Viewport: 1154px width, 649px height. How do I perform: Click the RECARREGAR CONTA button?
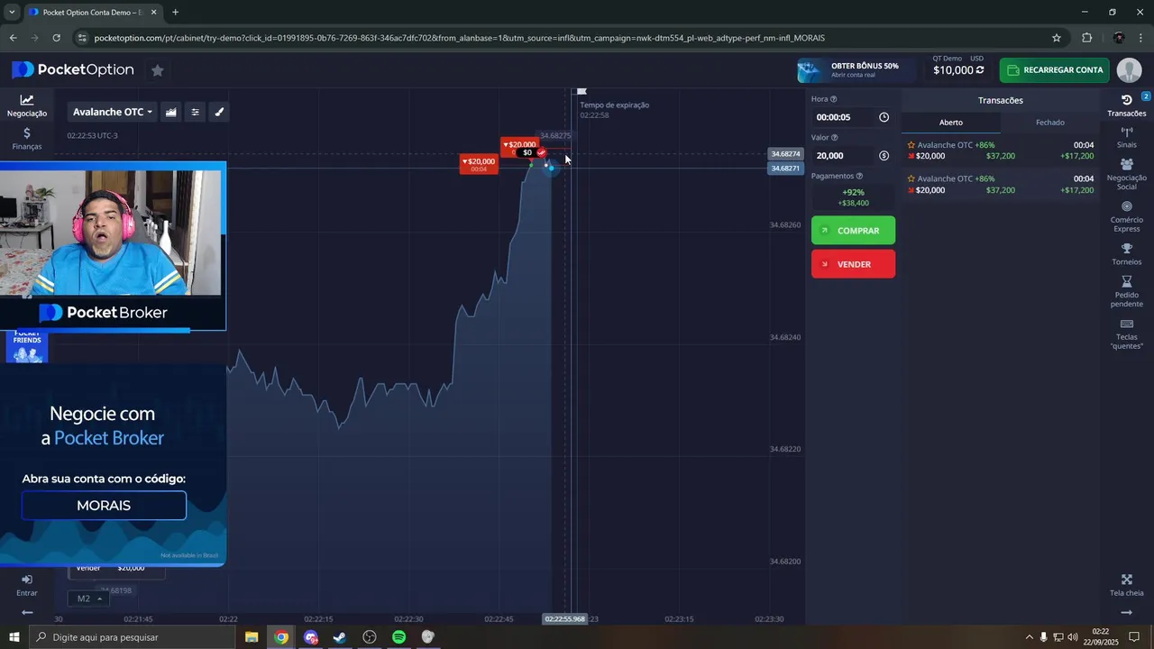1055,70
